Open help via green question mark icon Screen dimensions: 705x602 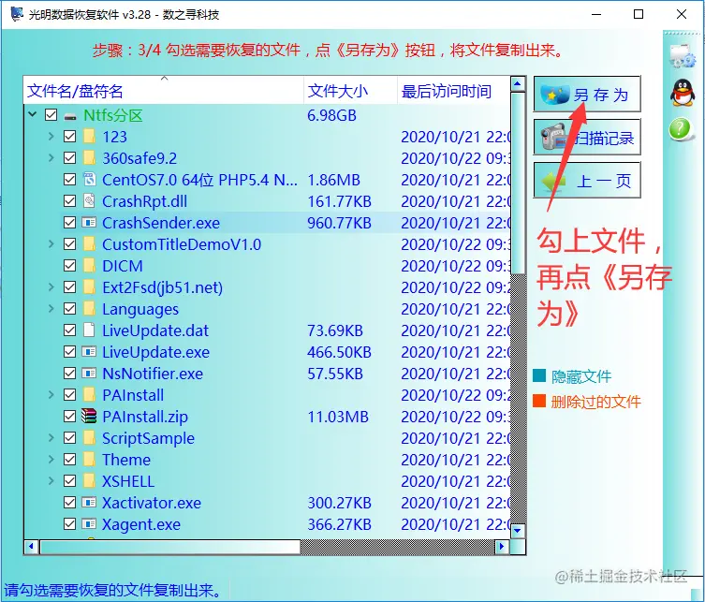click(x=681, y=129)
